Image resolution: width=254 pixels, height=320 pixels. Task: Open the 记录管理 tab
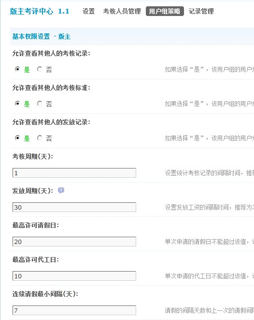click(201, 11)
